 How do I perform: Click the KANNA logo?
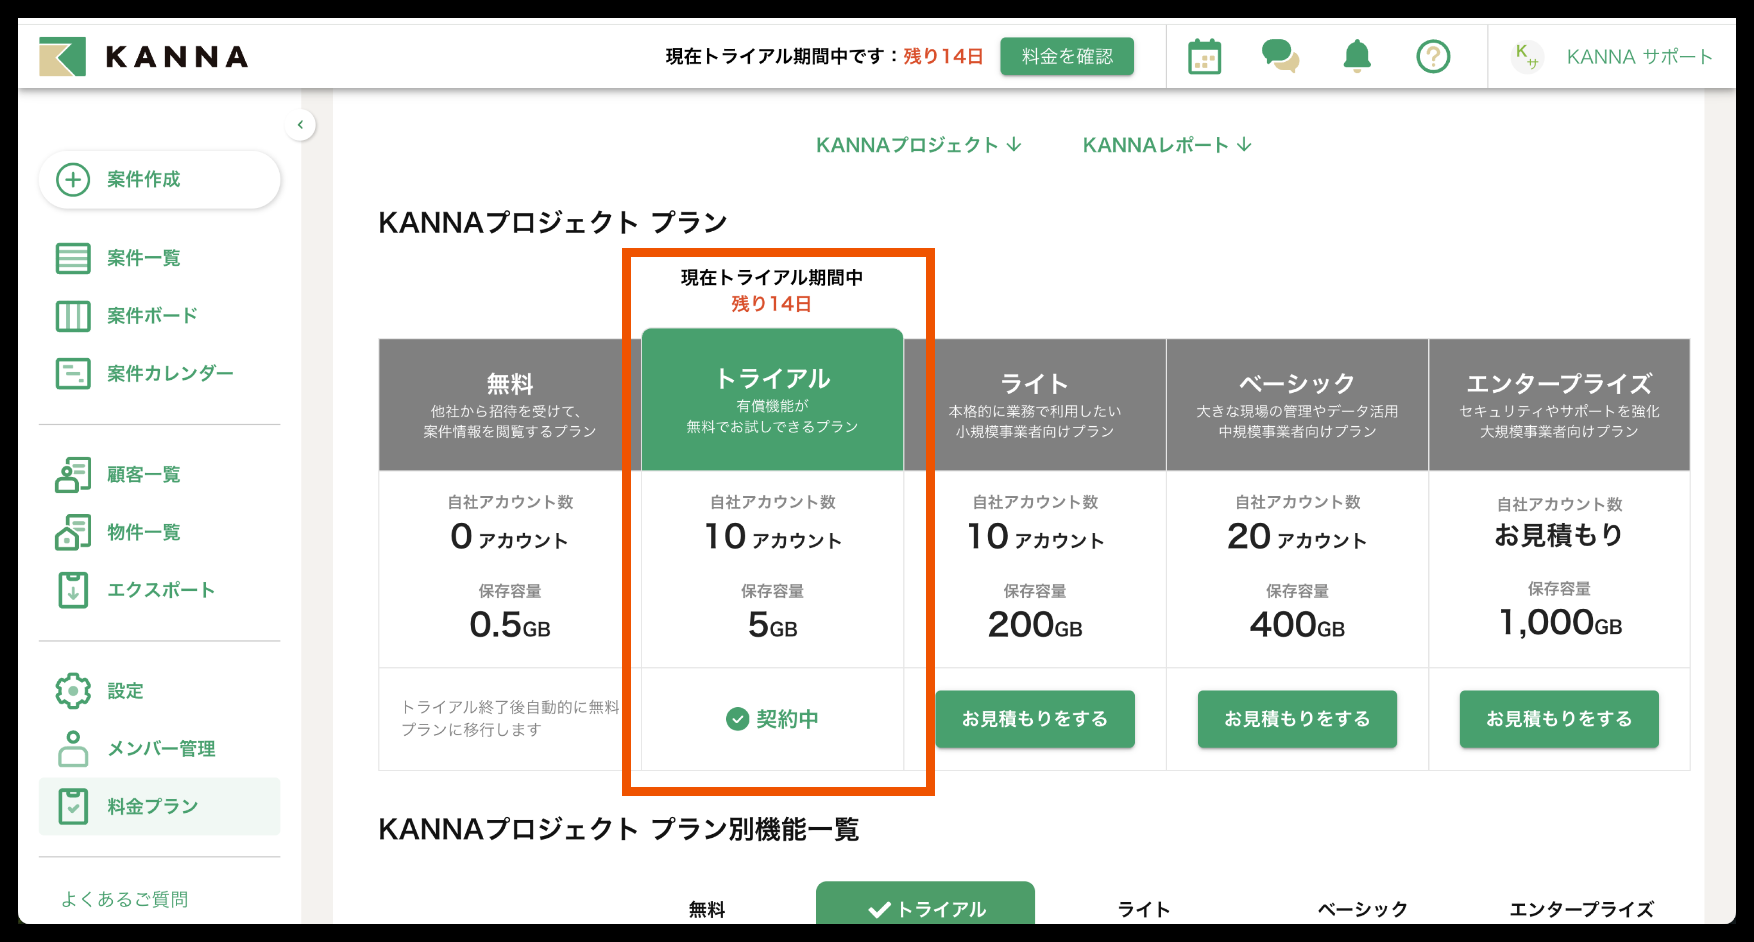[145, 56]
